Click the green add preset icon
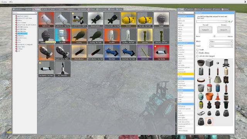 [x=229, y=22]
